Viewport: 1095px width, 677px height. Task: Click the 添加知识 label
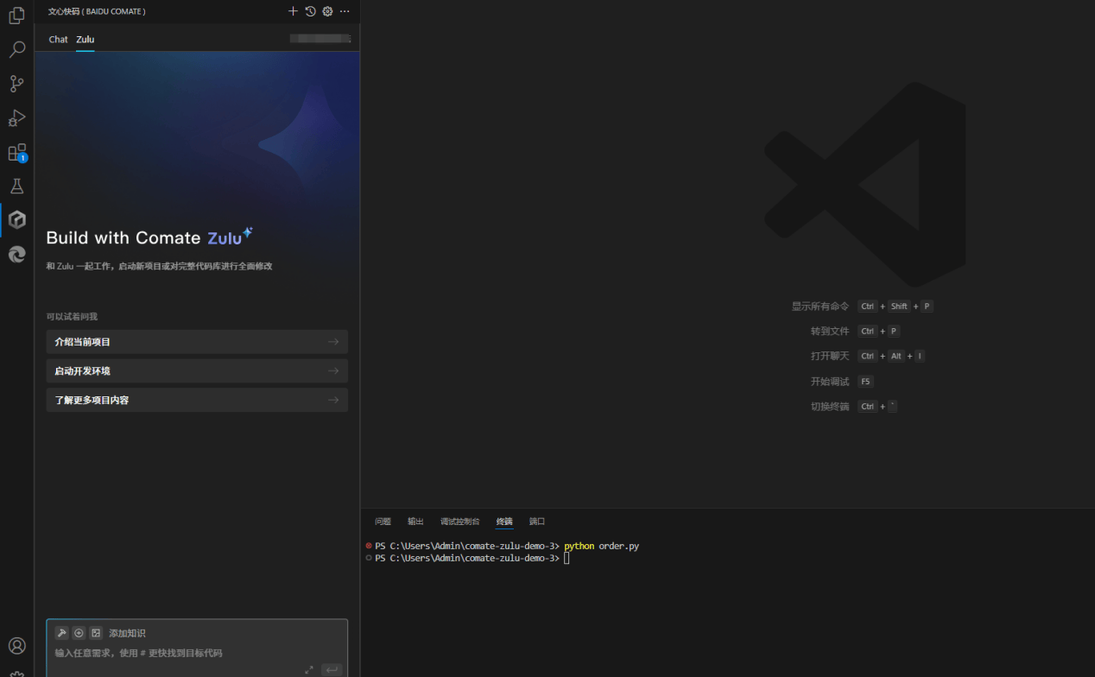pyautogui.click(x=127, y=634)
